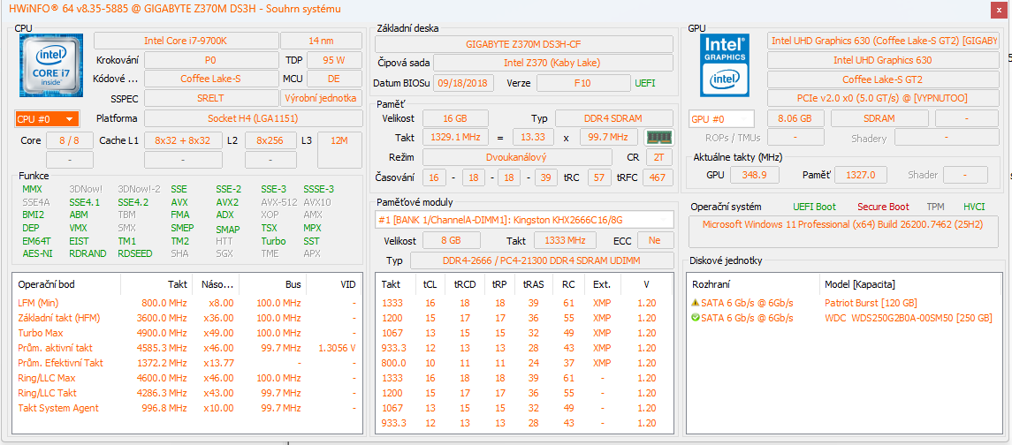This screenshot has height=445, width=1012.
Task: Click the RDSEED feature flag
Action: tap(135, 253)
